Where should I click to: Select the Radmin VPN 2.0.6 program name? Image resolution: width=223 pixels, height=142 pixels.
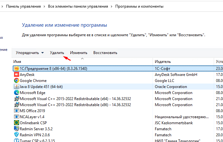pos(35,135)
